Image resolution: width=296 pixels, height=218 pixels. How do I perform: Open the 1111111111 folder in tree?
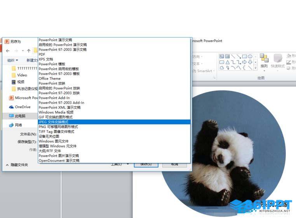(24, 68)
